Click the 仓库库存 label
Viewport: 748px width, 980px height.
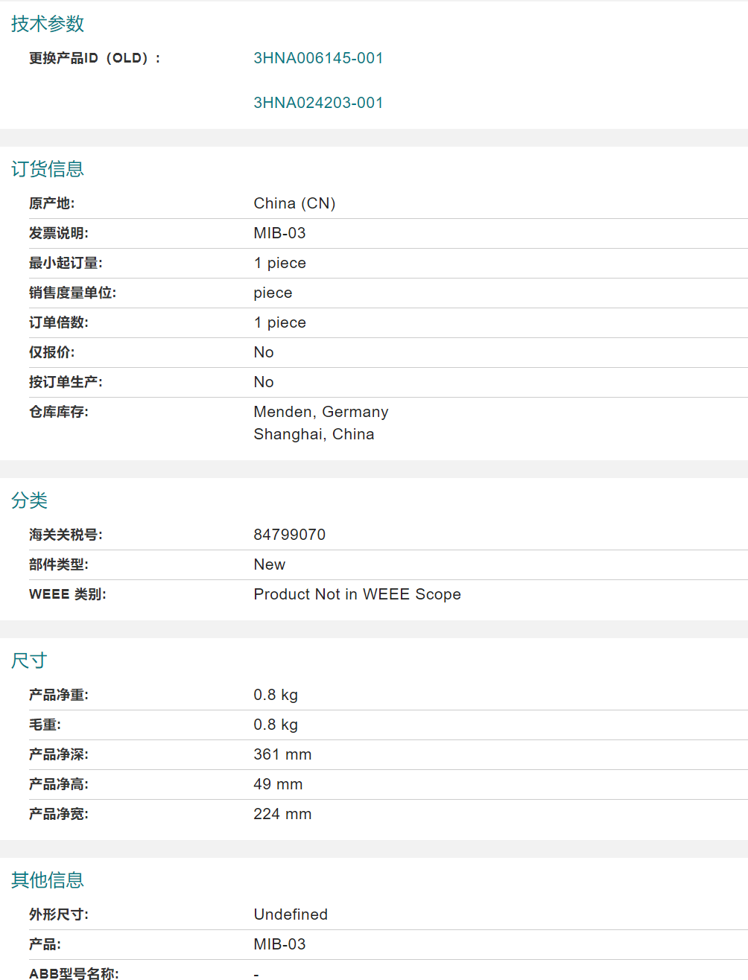pos(59,412)
